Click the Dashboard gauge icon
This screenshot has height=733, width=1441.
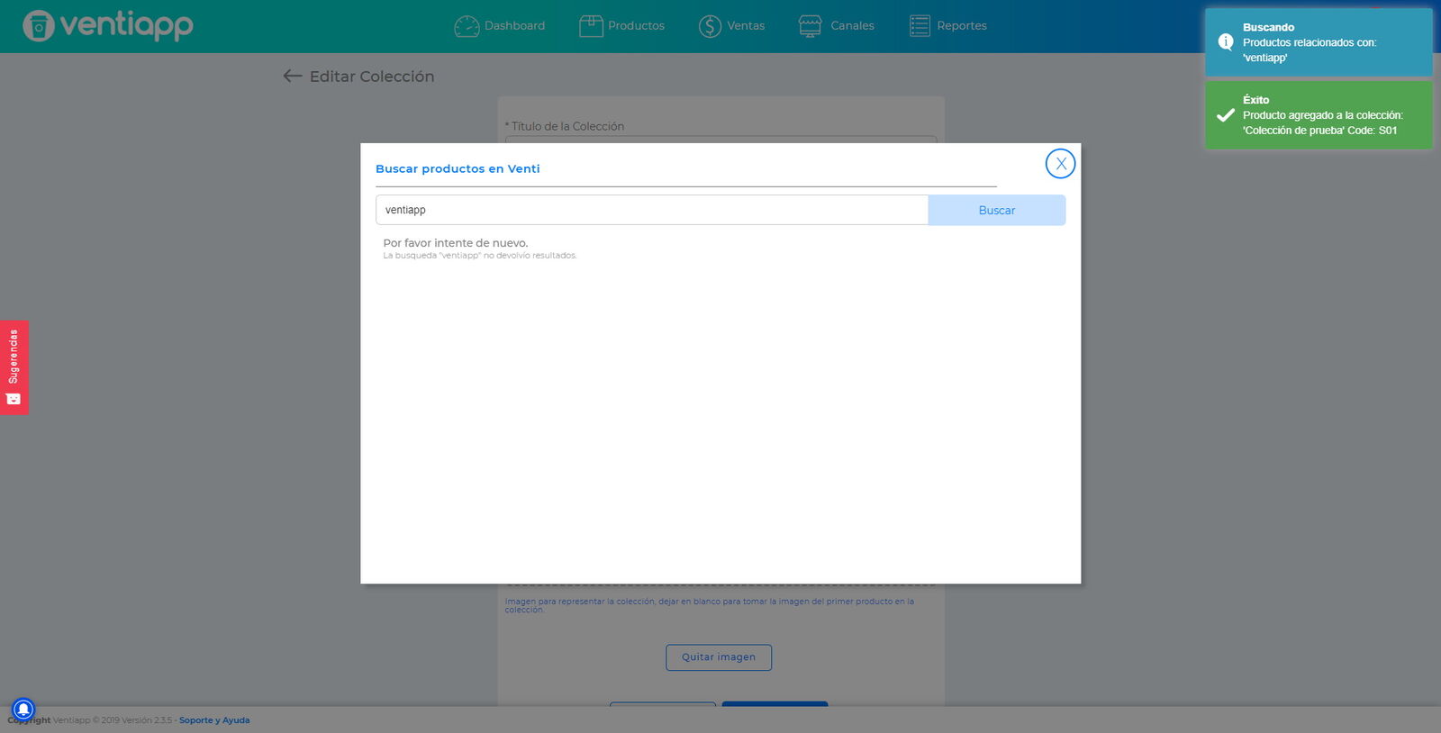(x=467, y=26)
